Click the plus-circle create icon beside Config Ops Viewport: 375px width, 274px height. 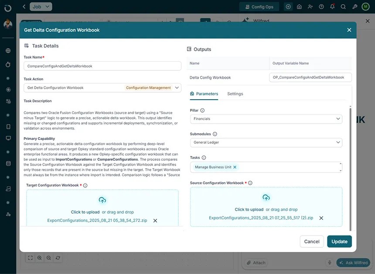[x=288, y=7]
